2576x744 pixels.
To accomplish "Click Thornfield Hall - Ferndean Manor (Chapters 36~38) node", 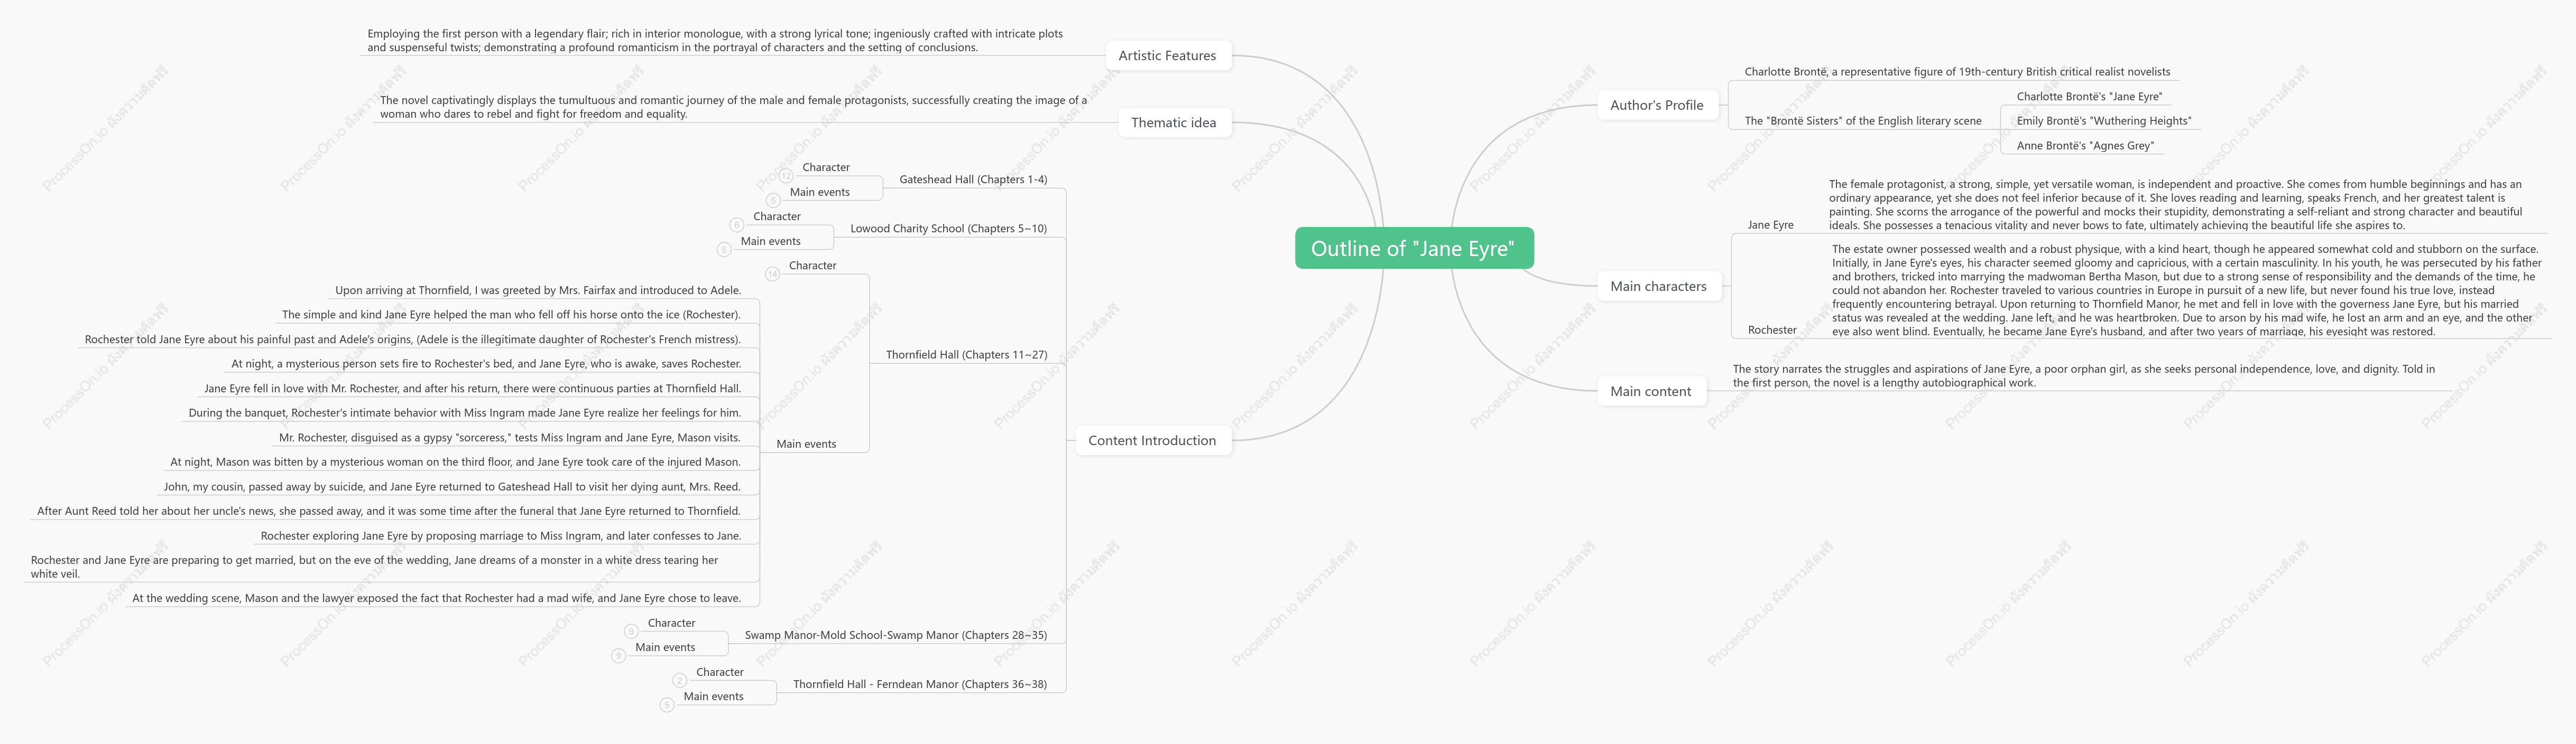I will click(920, 684).
